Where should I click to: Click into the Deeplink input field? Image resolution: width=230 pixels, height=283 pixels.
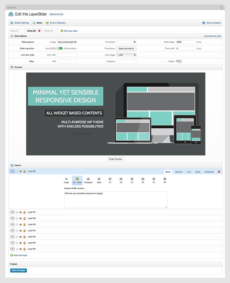(126, 61)
